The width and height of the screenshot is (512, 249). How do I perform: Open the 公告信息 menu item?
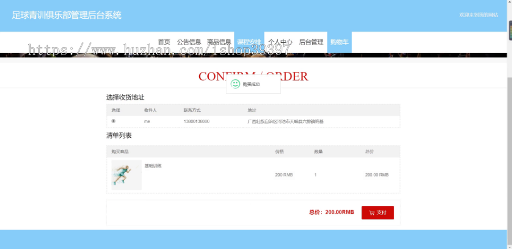(189, 42)
